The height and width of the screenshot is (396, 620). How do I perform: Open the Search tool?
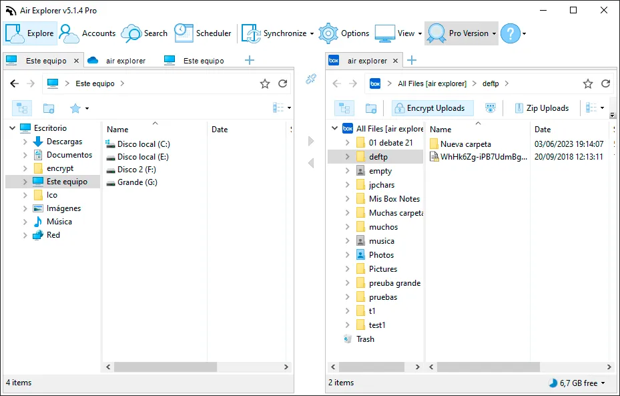pos(144,33)
